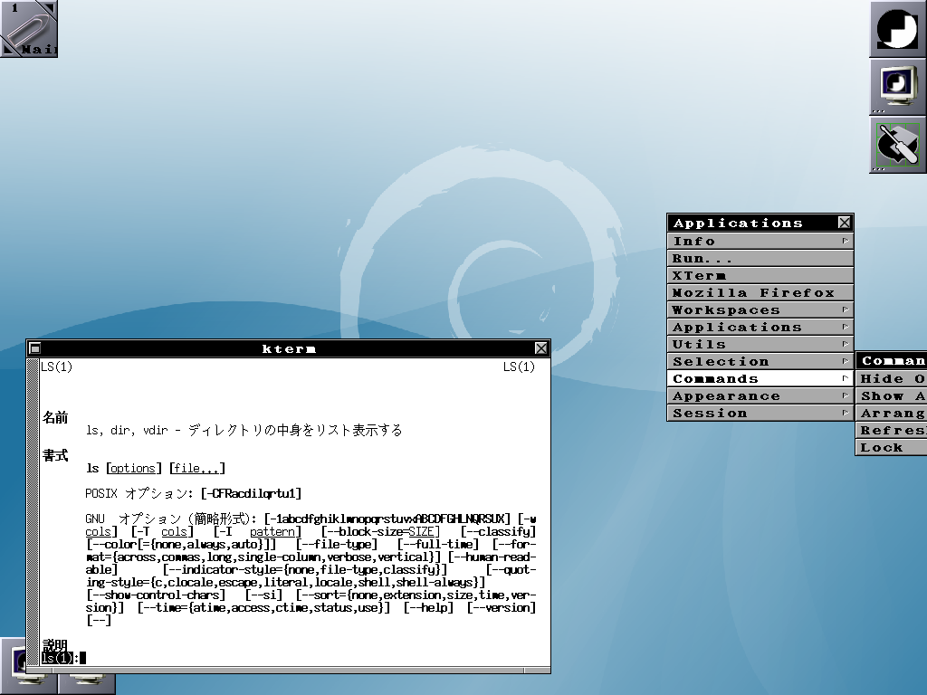Choose the Hide O... command
The image size is (927, 695).
click(x=892, y=378)
